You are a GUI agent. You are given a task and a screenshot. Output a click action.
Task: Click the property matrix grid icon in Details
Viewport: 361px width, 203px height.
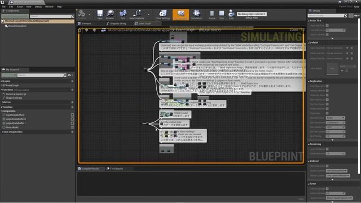[x=351, y=16]
